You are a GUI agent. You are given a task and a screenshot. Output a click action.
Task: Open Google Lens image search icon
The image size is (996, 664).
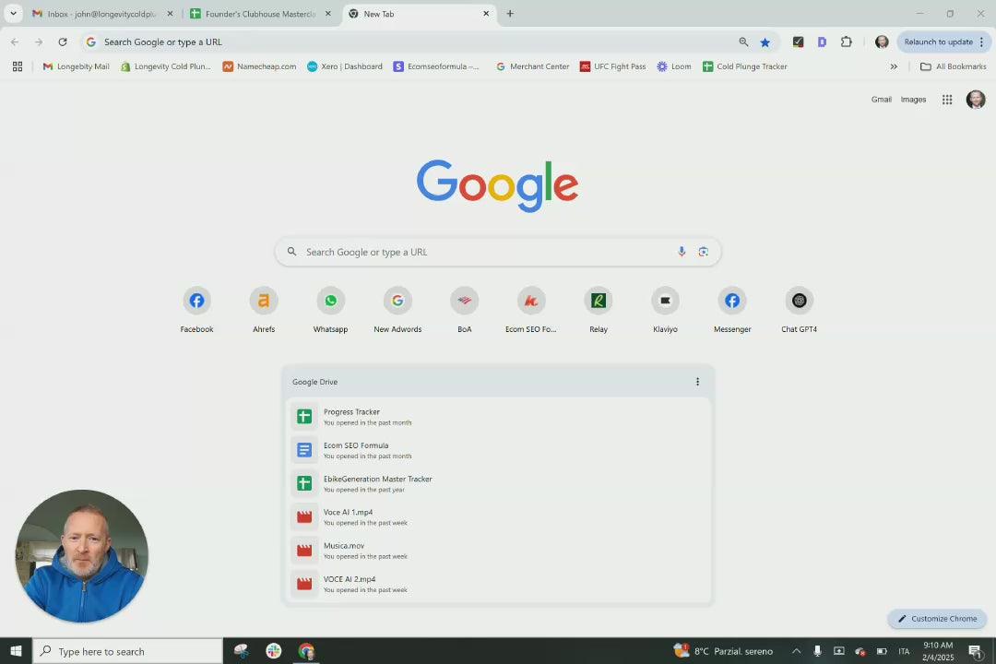703,252
